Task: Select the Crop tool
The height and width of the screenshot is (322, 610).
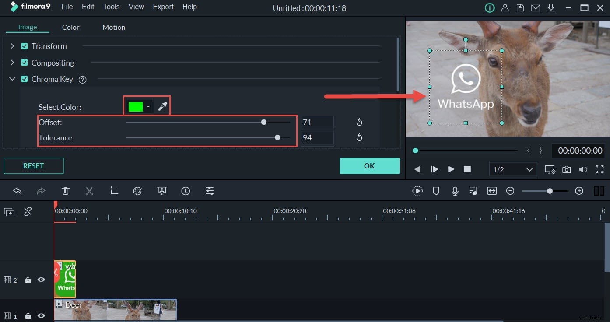Action: click(113, 191)
